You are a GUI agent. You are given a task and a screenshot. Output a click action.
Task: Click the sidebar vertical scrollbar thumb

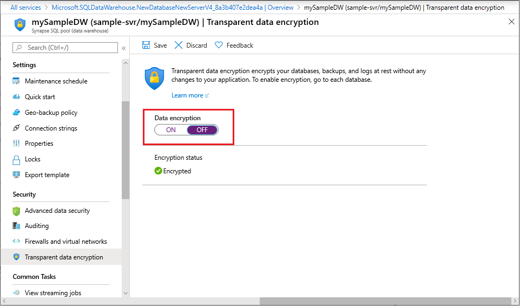coord(126,151)
